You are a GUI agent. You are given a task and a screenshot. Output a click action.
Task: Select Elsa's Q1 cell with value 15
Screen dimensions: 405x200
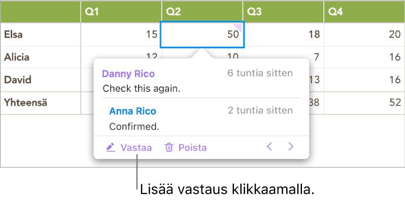click(121, 35)
